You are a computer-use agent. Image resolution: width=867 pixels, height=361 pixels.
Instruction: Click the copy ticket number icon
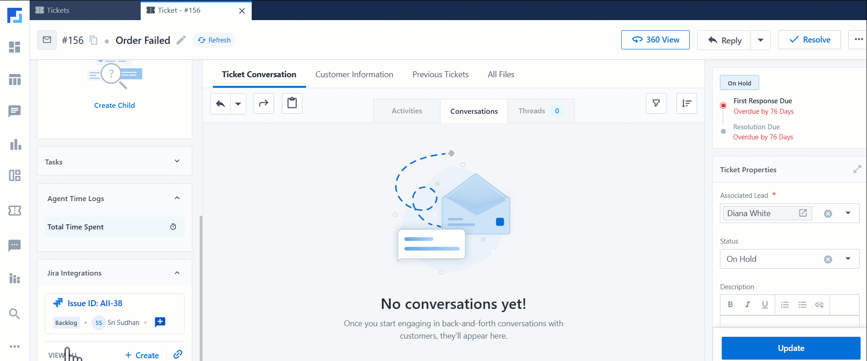click(94, 40)
